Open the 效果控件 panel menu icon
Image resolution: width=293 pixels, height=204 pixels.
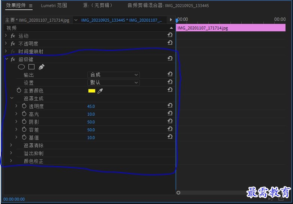click(31, 6)
